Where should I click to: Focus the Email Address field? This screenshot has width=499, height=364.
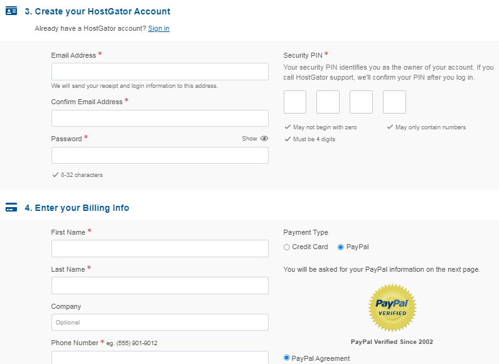coord(159,72)
